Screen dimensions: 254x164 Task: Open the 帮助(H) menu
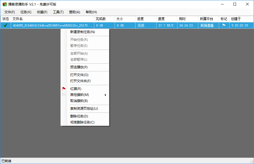[91, 12]
